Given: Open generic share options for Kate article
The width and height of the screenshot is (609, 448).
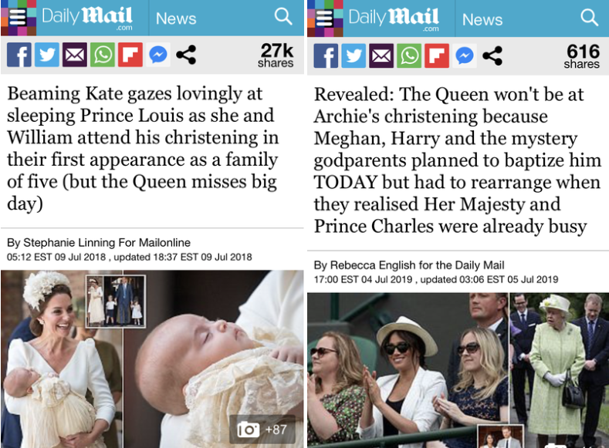Looking at the screenshot, I should click(186, 55).
